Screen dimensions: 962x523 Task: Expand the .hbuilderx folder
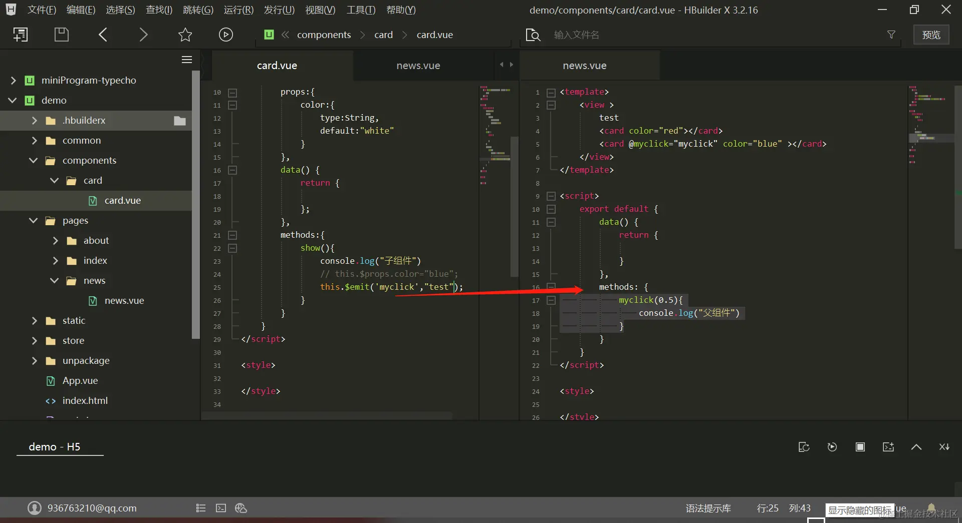click(34, 121)
